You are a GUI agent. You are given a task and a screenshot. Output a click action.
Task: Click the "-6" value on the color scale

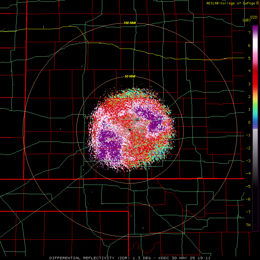[248, 199]
